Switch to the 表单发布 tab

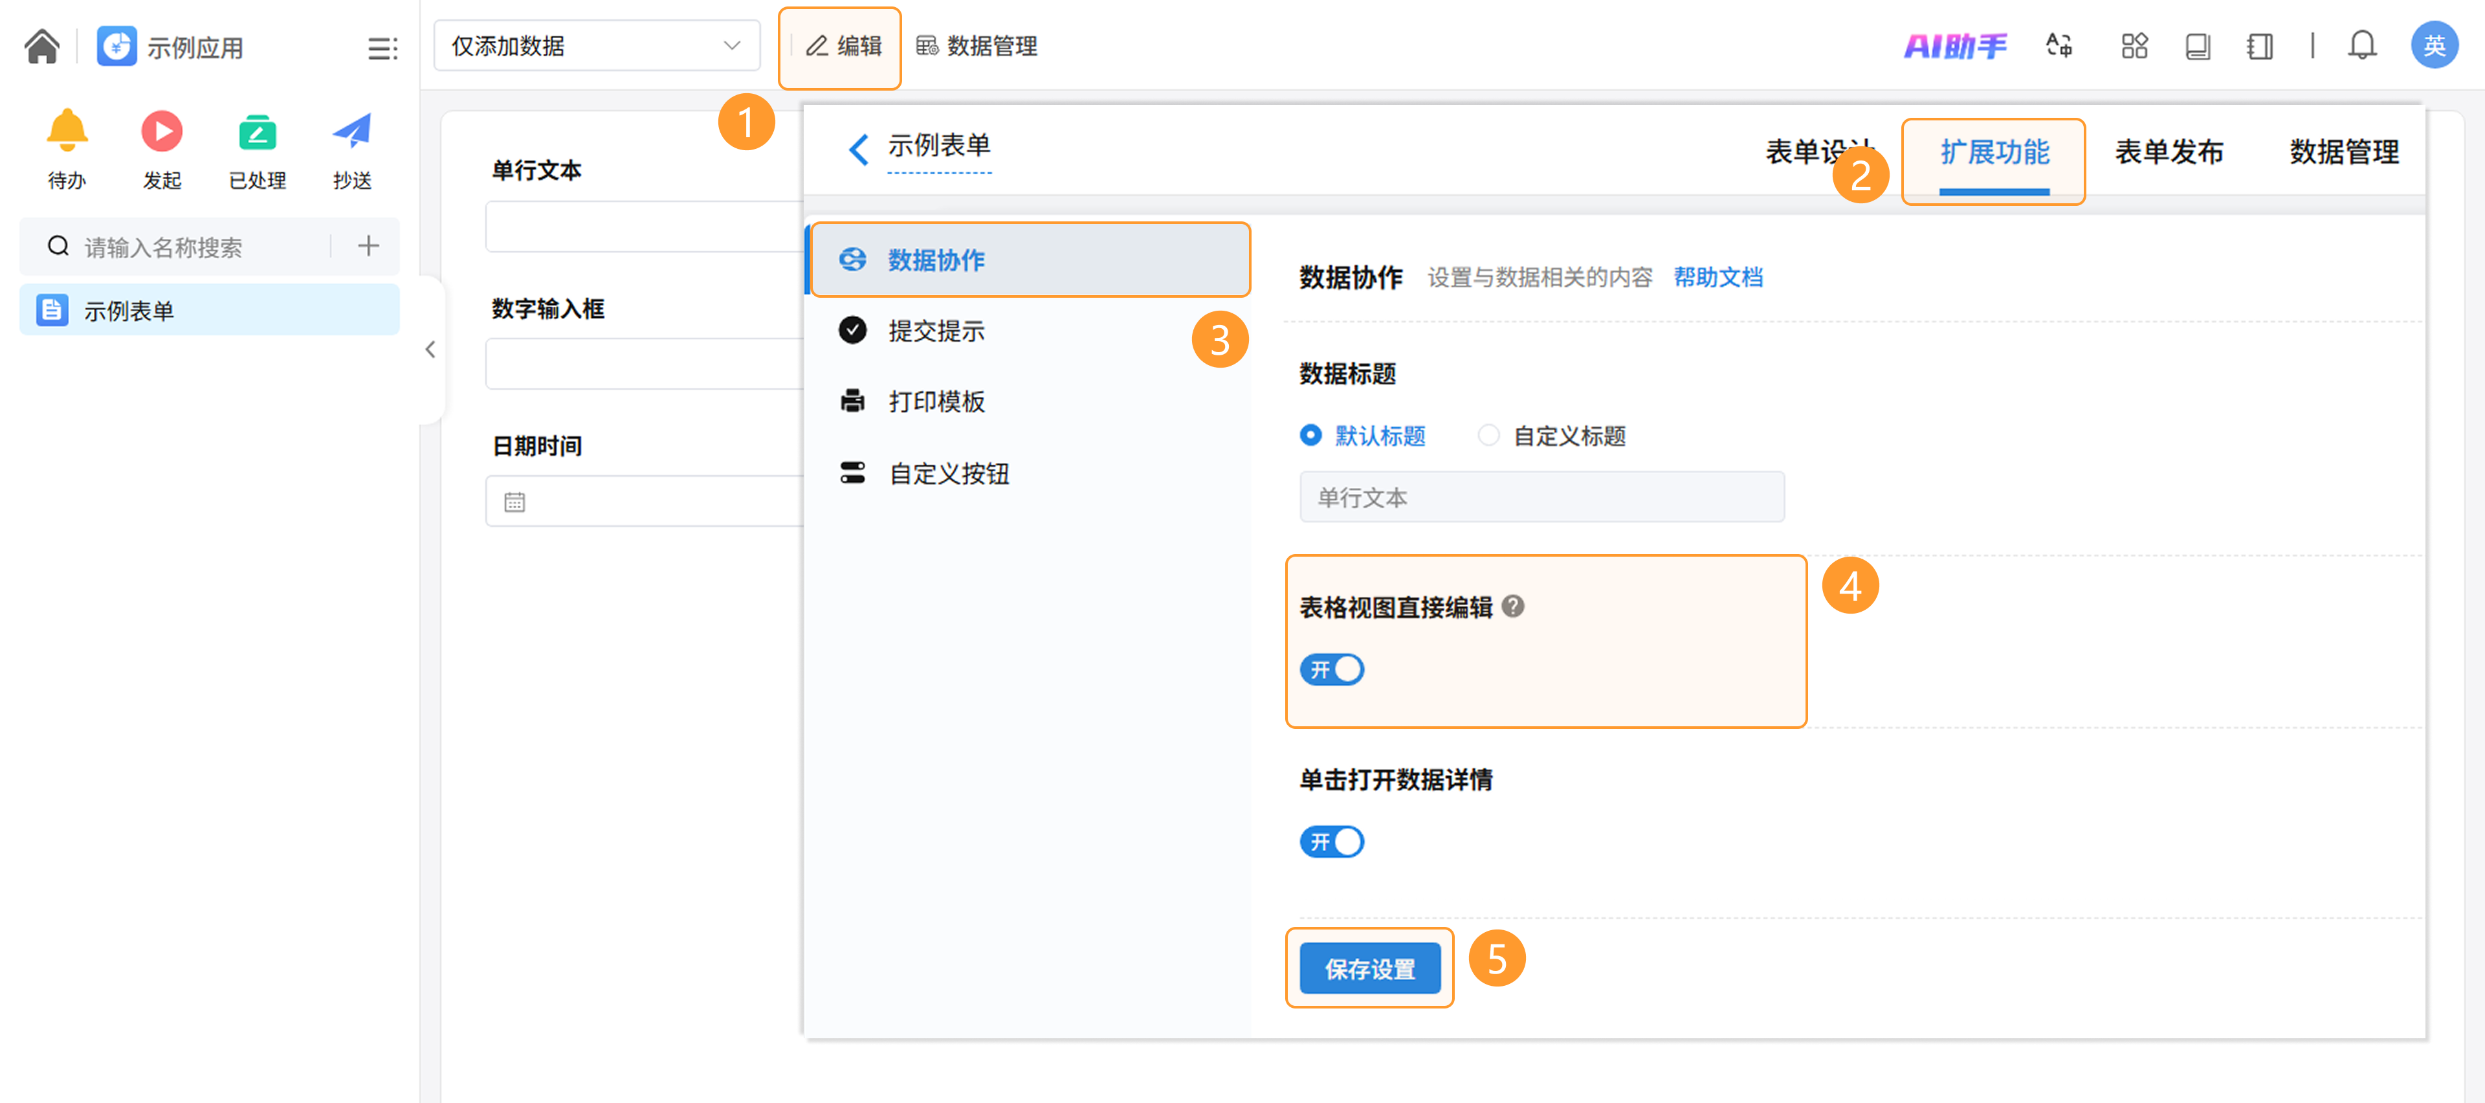2169,151
